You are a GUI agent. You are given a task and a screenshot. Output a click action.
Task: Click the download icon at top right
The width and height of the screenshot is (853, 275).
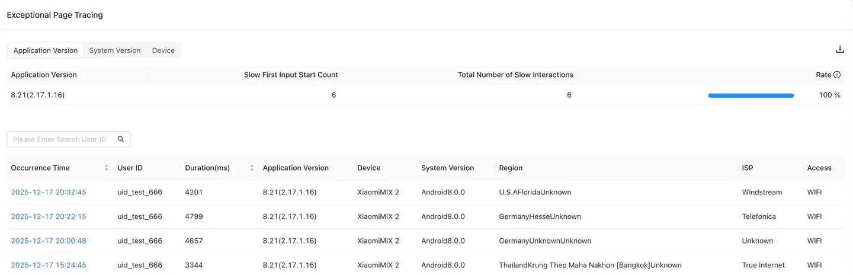pyautogui.click(x=839, y=50)
